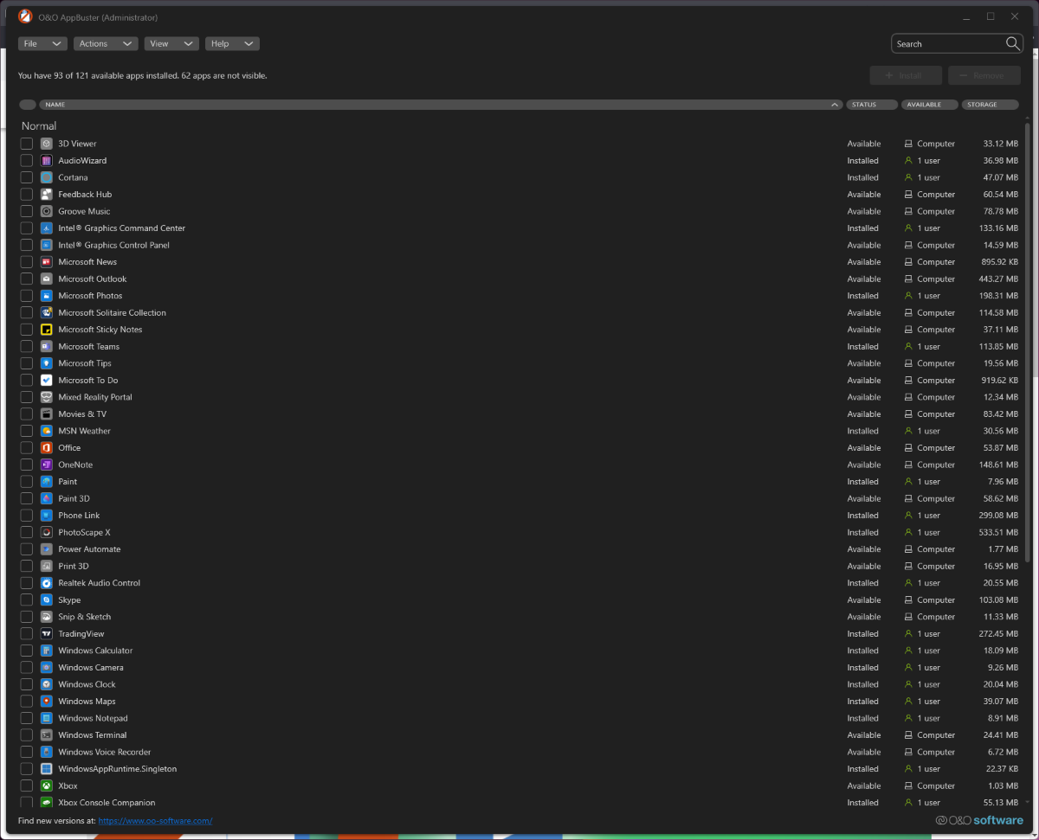The width and height of the screenshot is (1039, 840).
Task: Click the Microsoft Sticky Notes icon
Action: [47, 330]
